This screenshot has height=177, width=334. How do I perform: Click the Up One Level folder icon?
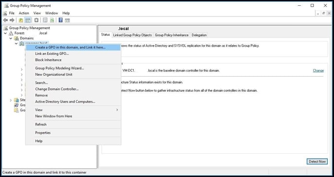20,20
